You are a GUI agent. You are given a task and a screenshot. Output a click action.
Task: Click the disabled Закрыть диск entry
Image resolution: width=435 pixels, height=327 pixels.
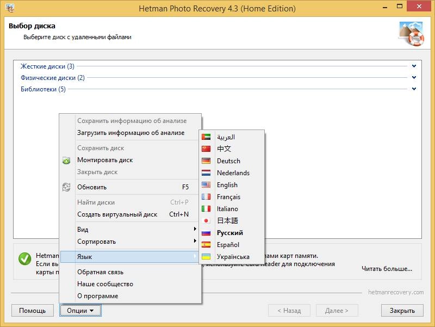(130, 172)
